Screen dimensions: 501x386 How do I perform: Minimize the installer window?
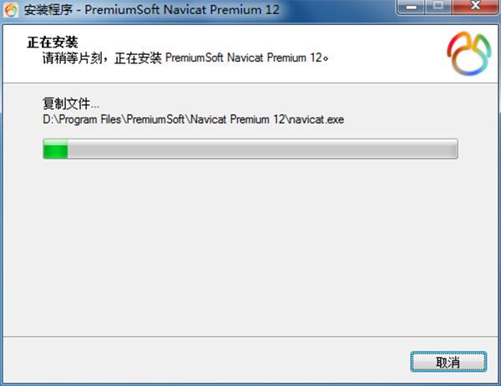click(x=411, y=7)
